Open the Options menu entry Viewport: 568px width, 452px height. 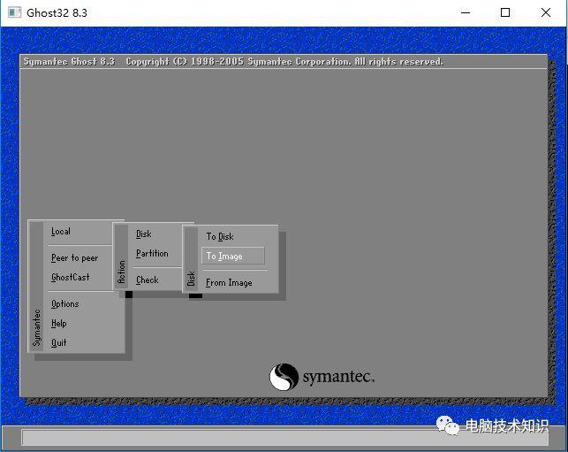click(x=64, y=304)
